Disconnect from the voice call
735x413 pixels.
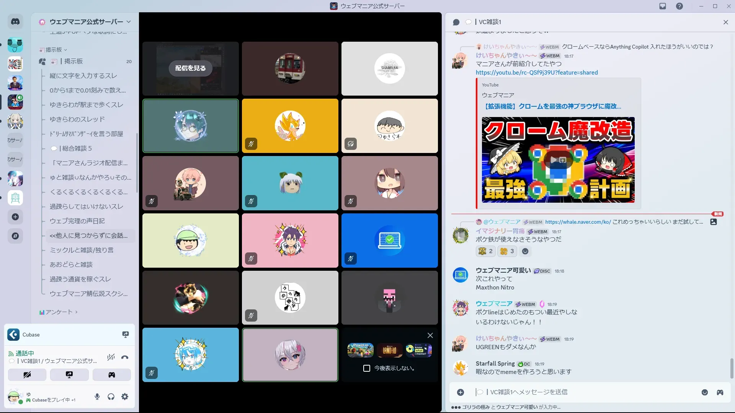tap(125, 358)
